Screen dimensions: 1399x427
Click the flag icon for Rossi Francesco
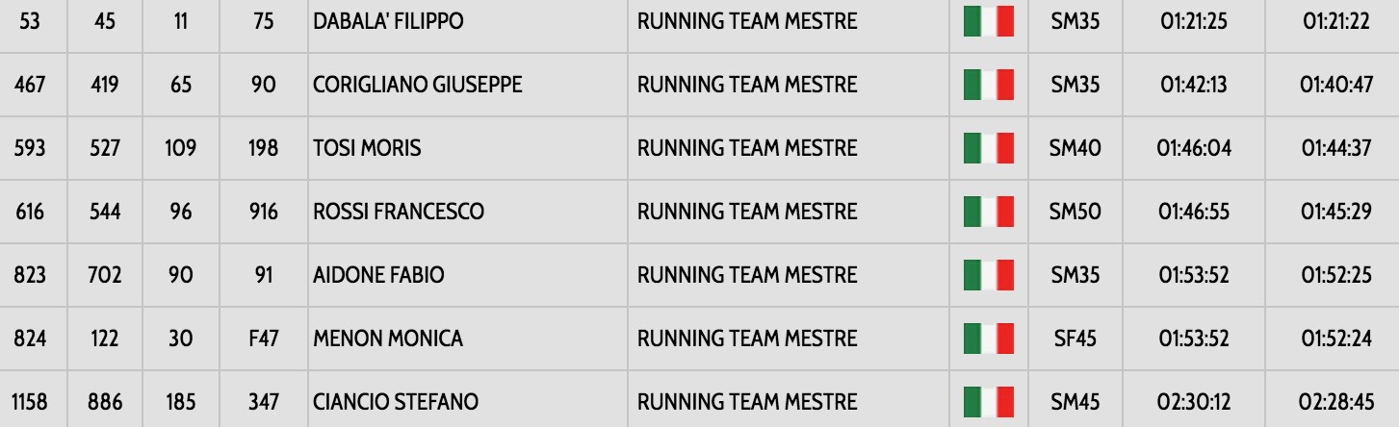pyautogui.click(x=989, y=212)
